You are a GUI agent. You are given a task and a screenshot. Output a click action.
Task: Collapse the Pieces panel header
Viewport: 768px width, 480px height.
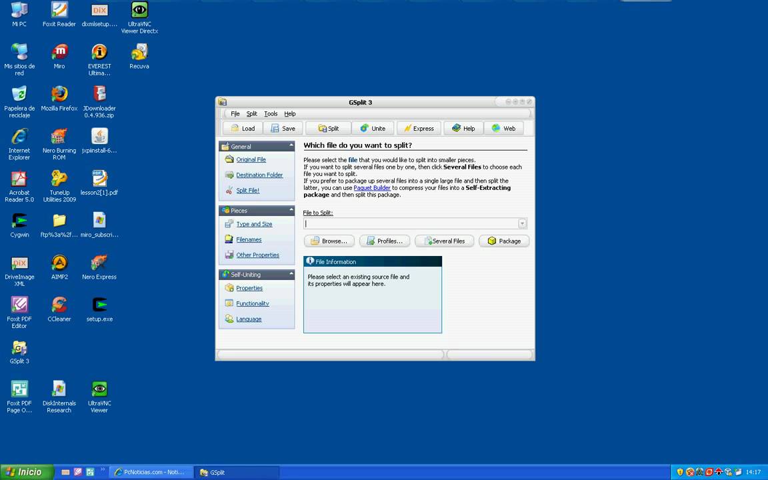257,210
